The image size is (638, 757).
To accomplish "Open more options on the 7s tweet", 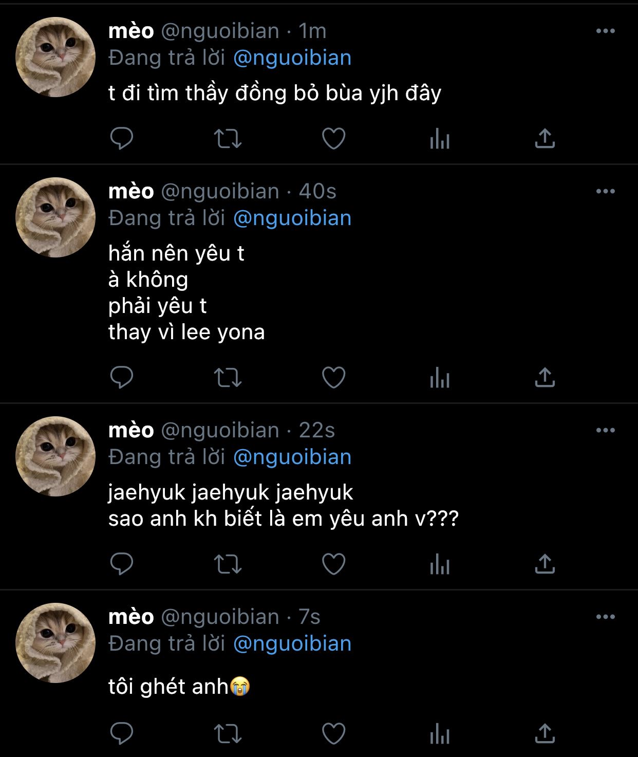I will pos(606,617).
